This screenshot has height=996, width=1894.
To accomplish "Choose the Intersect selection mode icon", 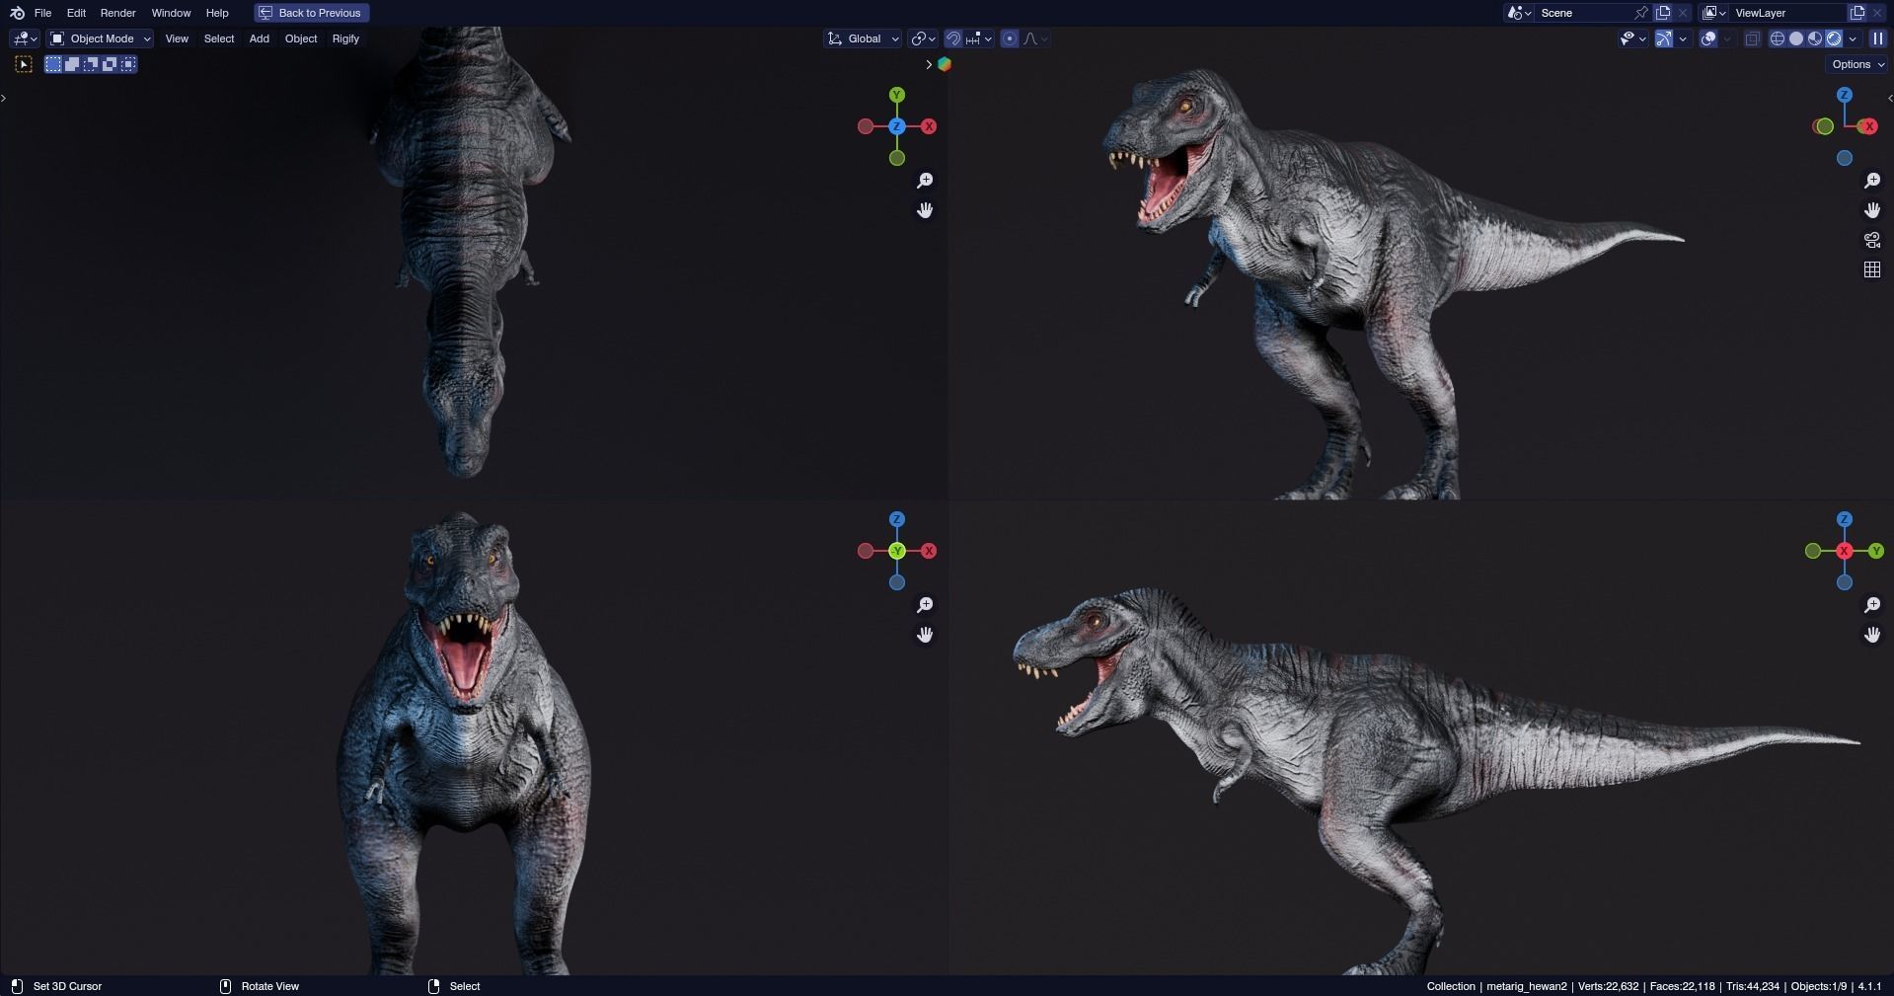I will click(x=128, y=64).
